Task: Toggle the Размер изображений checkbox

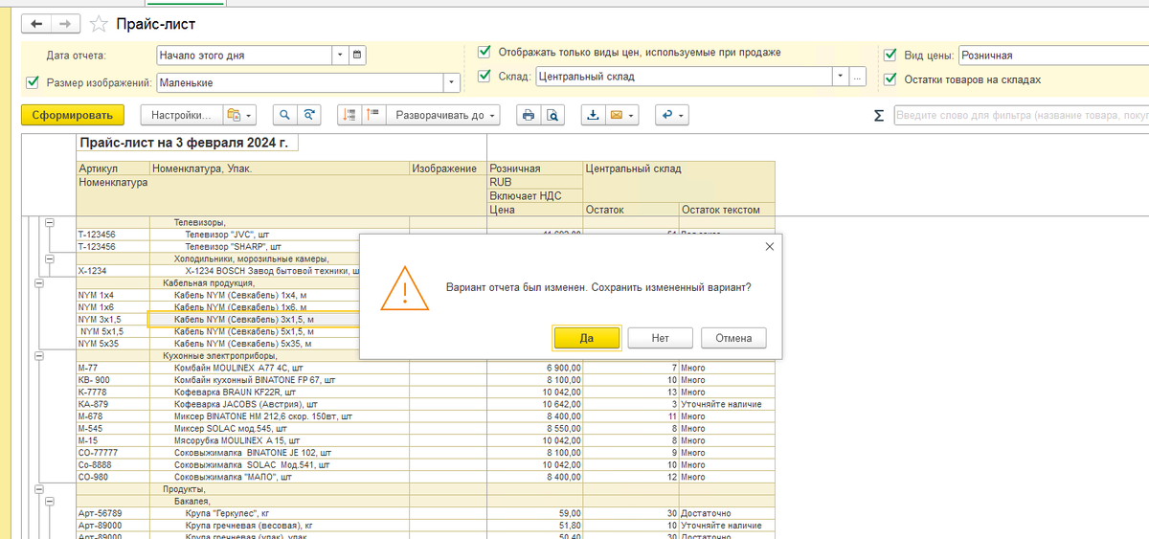Action: [x=34, y=82]
